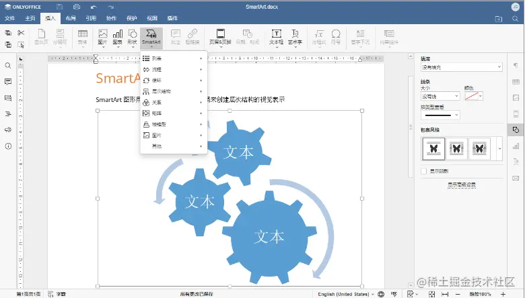Image resolution: width=525 pixels, height=298 pixels.
Task: Open Table settings in right sidebar
Action: pos(516,82)
